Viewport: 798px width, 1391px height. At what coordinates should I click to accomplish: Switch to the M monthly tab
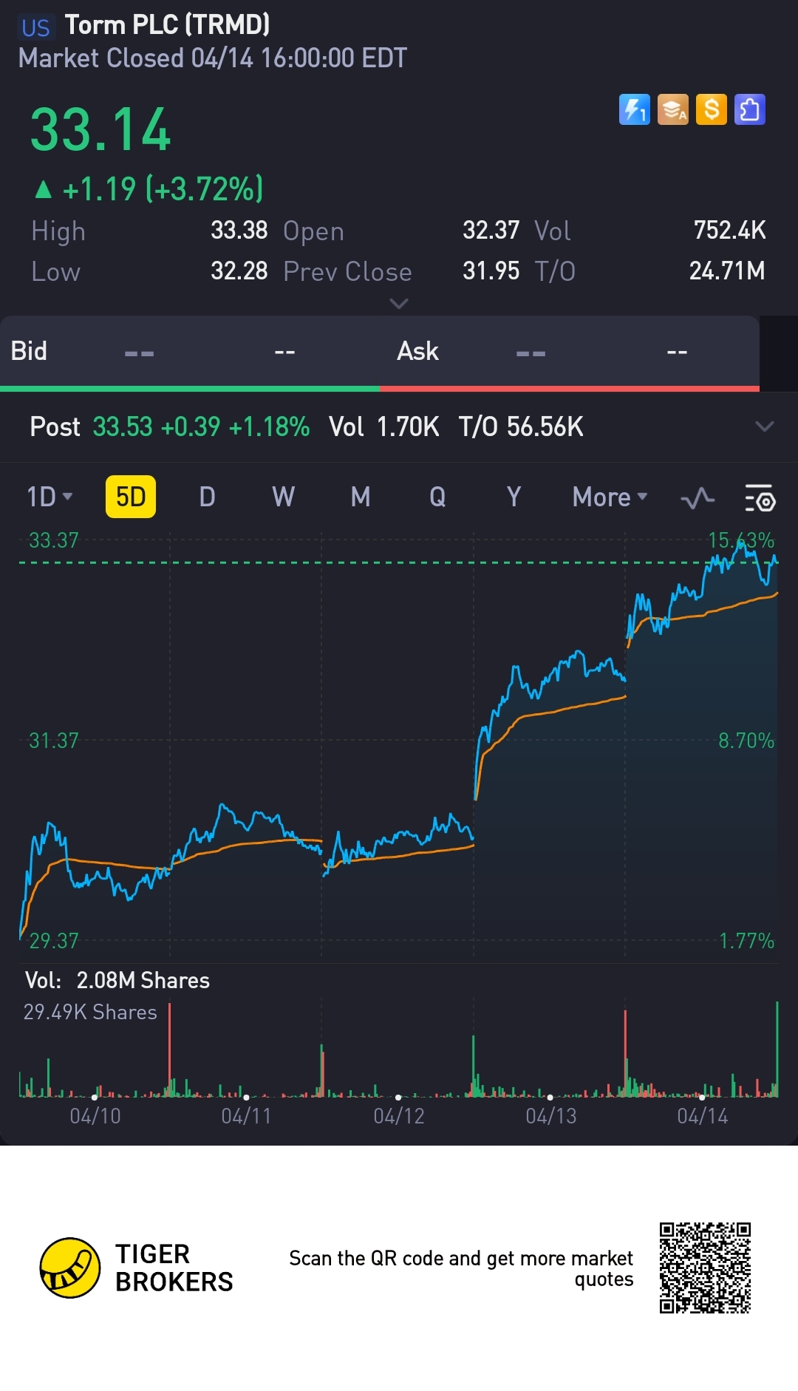tap(361, 497)
